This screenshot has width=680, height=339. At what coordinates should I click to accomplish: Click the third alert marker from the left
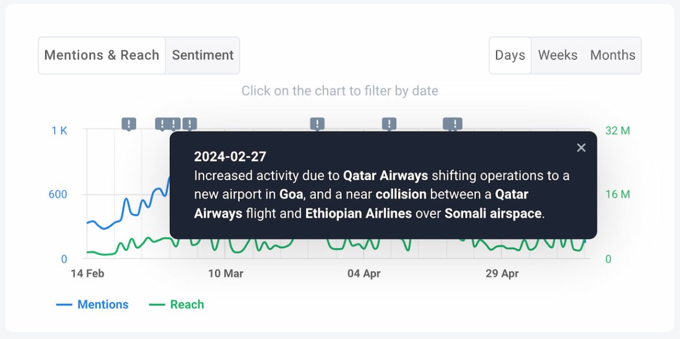pos(174,124)
